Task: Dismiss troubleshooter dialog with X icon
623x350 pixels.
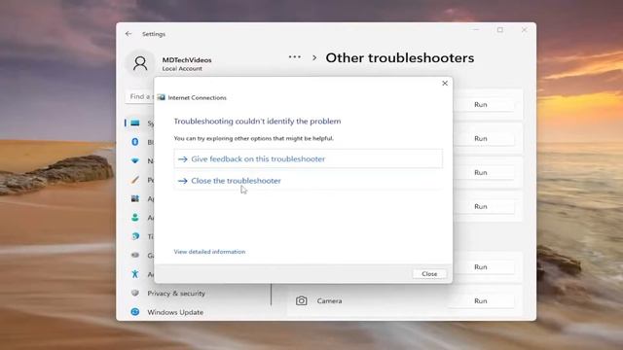Action: pyautogui.click(x=445, y=83)
